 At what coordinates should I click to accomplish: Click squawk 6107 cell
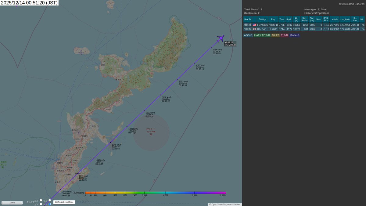pyautogui.click(x=289, y=25)
